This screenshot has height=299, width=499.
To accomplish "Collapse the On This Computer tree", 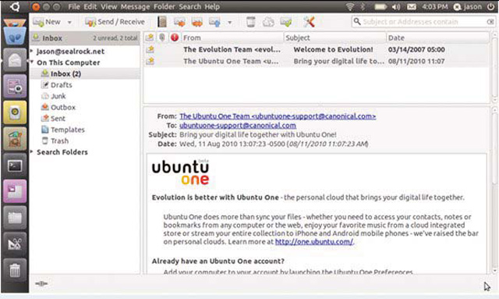I will pos(32,62).
